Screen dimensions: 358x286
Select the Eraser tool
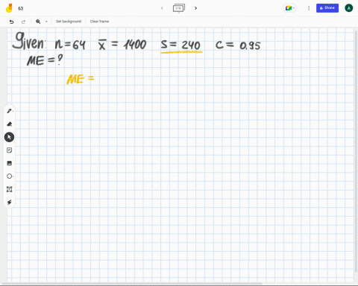pyautogui.click(x=9, y=124)
